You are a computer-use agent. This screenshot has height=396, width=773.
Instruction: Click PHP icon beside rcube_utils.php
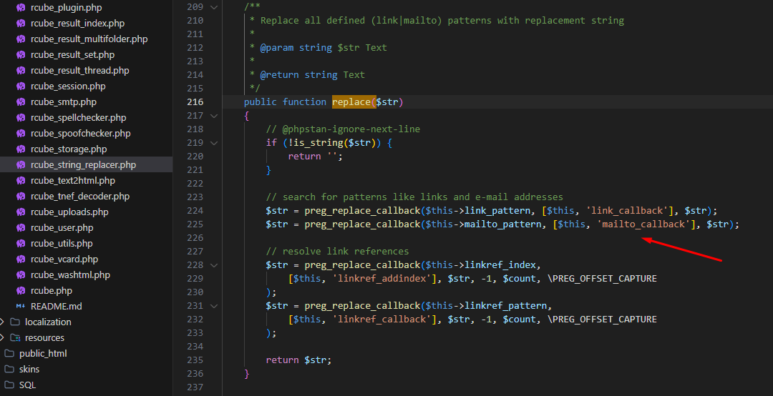click(x=21, y=244)
